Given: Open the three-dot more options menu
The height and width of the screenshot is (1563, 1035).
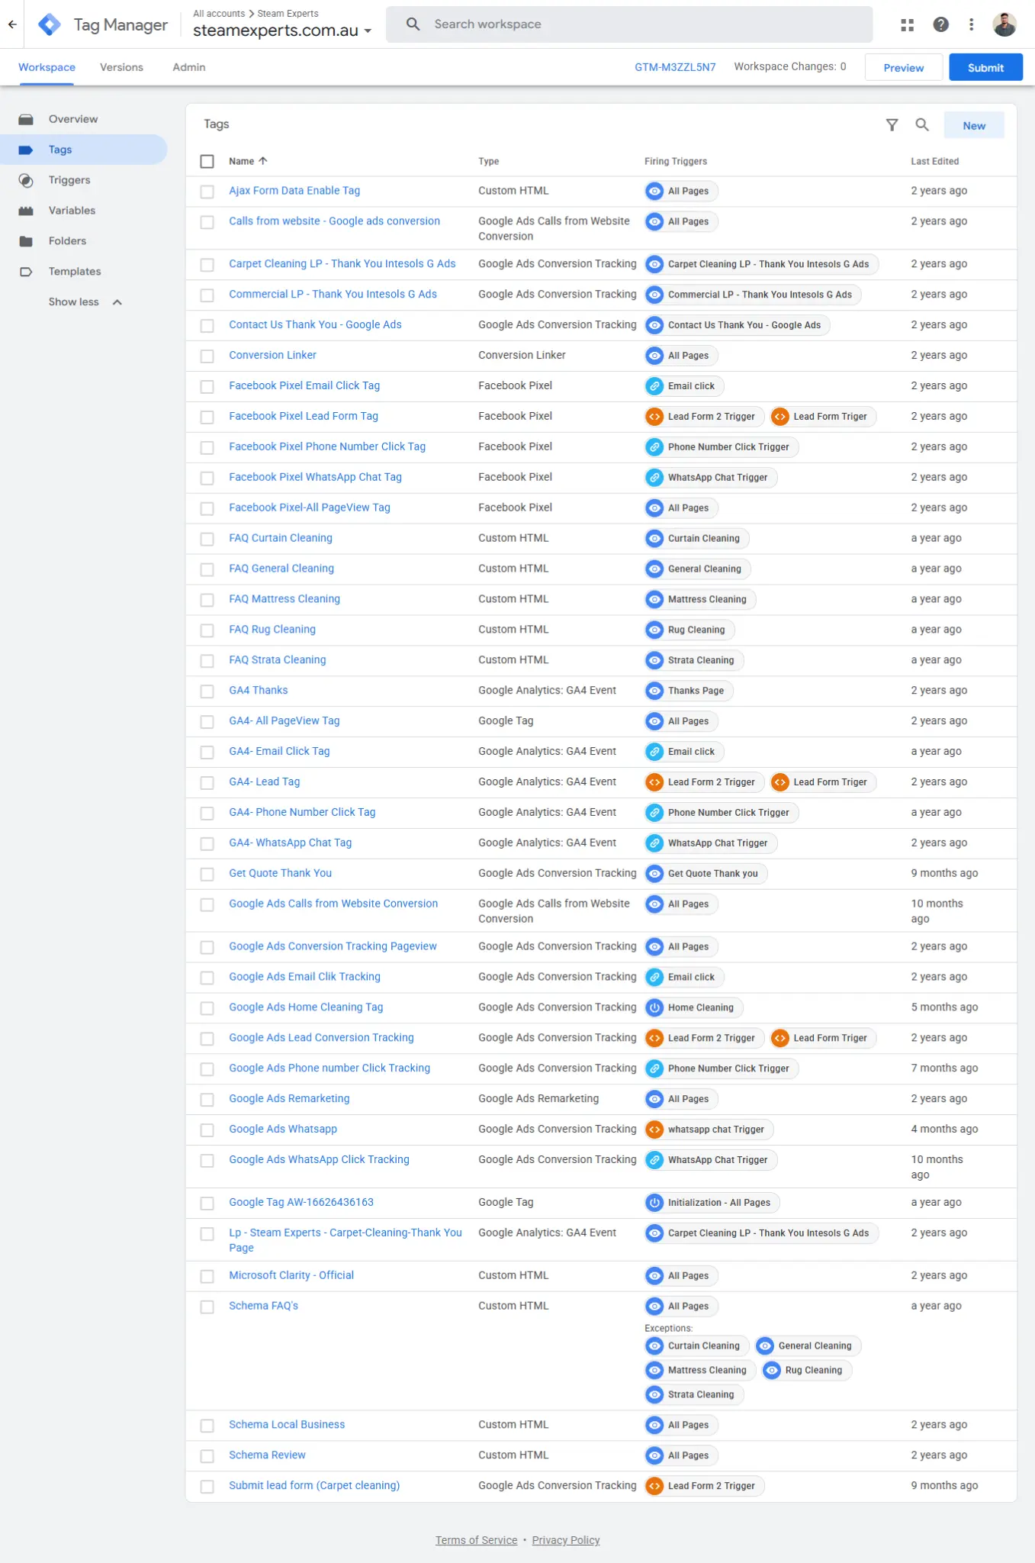Looking at the screenshot, I should point(971,24).
